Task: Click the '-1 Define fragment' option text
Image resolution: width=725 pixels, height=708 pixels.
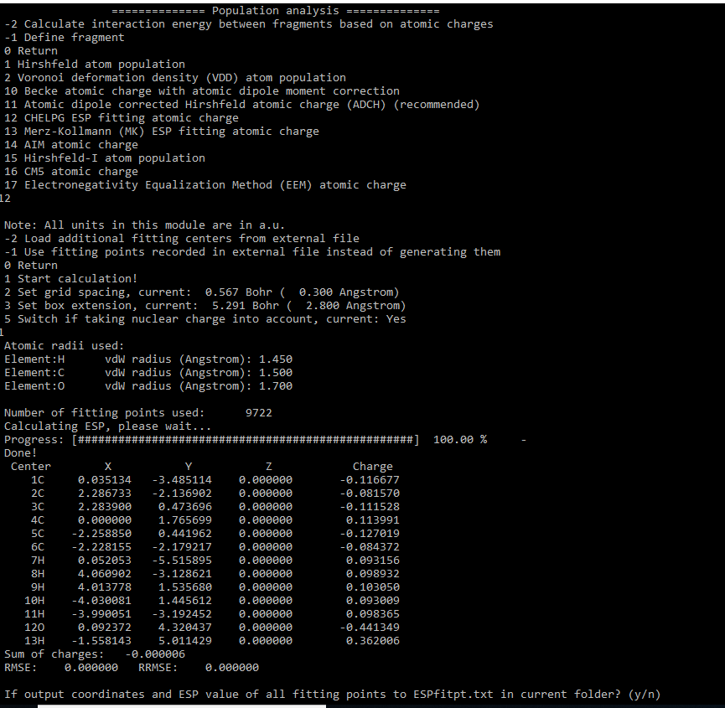Action: tap(65, 38)
